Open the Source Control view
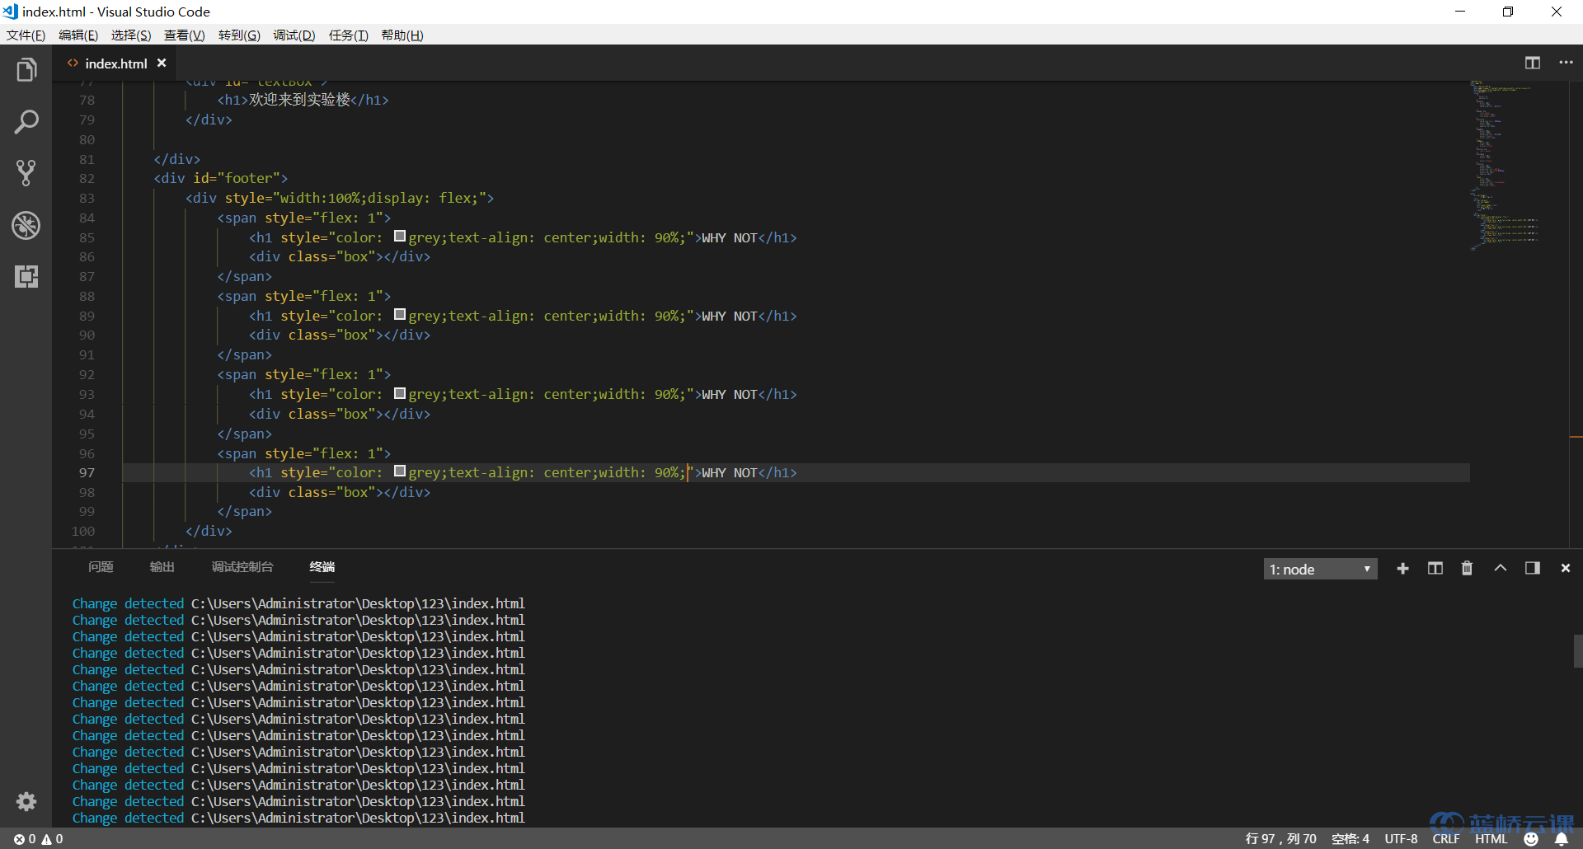Viewport: 1583px width, 849px height. 26,173
